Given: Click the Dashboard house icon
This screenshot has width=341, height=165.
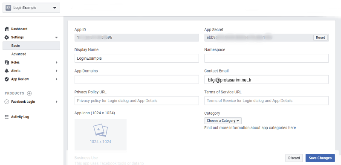Looking at the screenshot, I should click(x=7, y=29).
